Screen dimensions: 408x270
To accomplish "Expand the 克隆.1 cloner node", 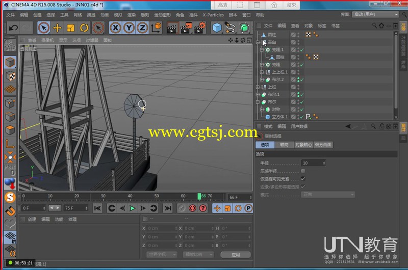I will [x=262, y=49].
